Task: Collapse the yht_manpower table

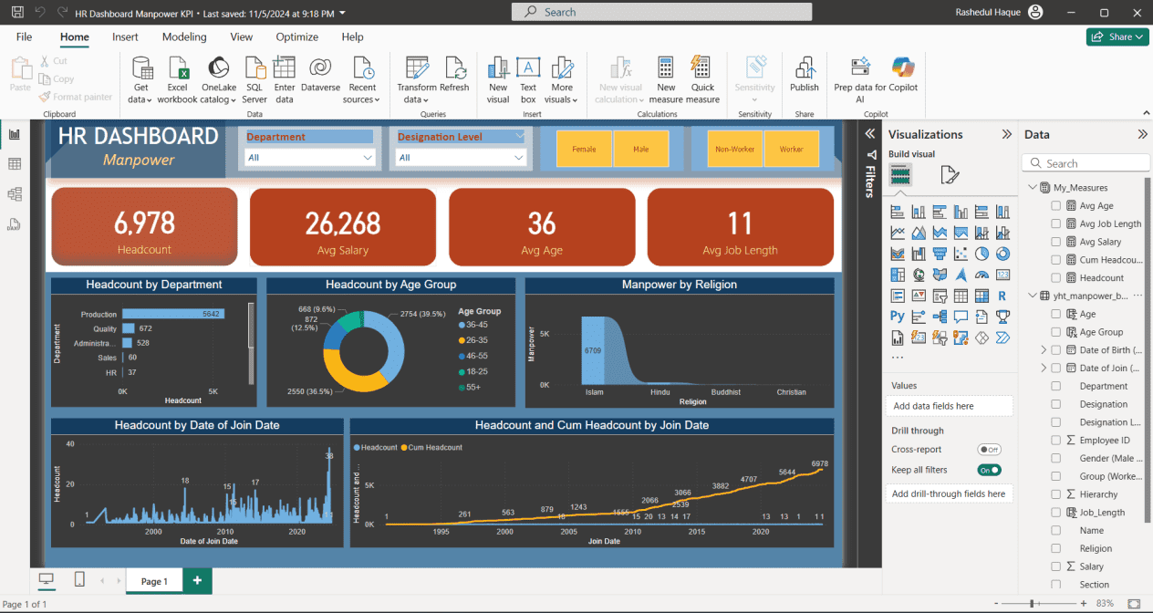Action: point(1033,296)
